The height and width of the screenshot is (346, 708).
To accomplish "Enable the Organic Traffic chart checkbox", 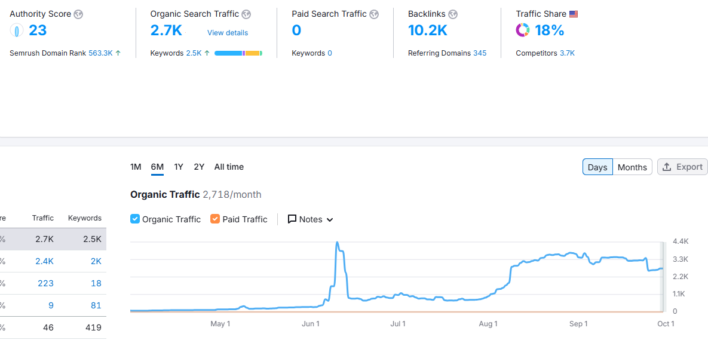I will coord(134,219).
